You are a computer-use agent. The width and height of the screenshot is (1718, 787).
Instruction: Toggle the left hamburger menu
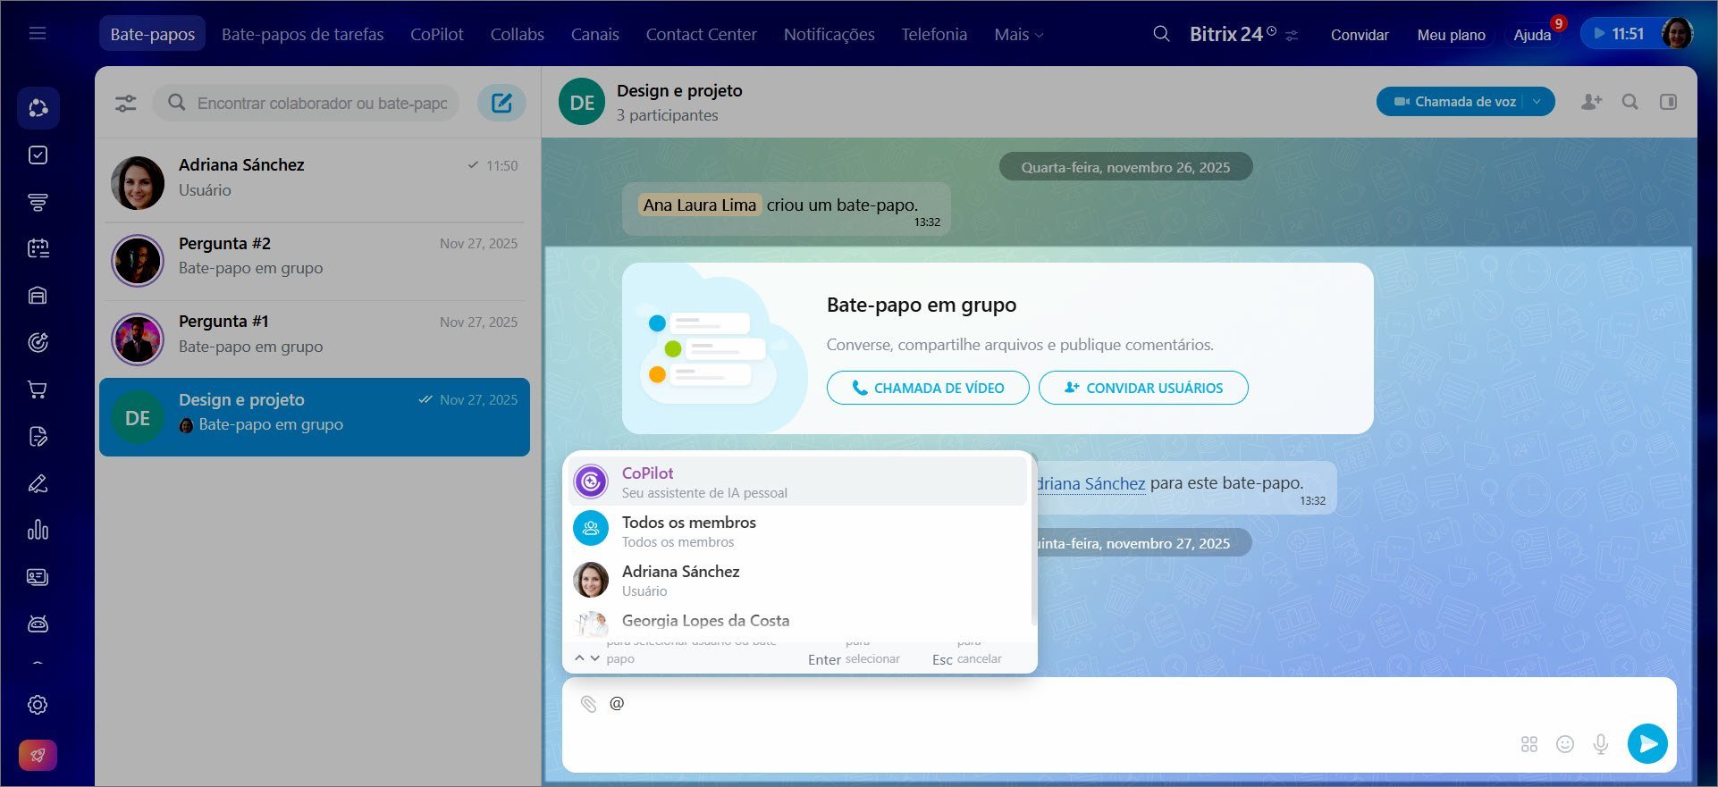pyautogui.click(x=38, y=34)
